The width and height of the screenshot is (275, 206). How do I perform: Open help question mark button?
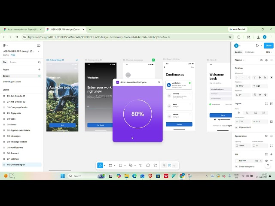pyautogui.click(x=268, y=165)
